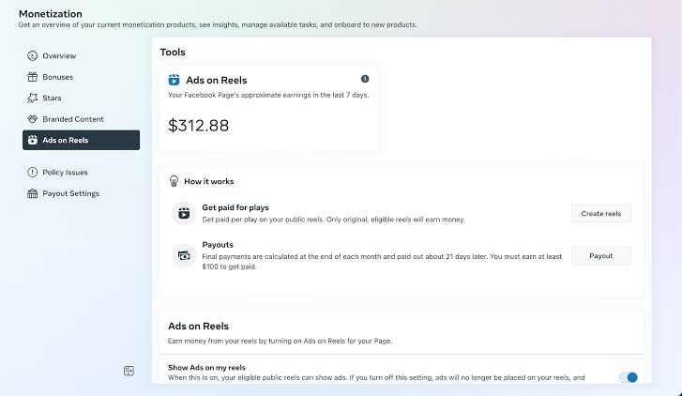Click the Policy Issues warning icon

coord(33,173)
